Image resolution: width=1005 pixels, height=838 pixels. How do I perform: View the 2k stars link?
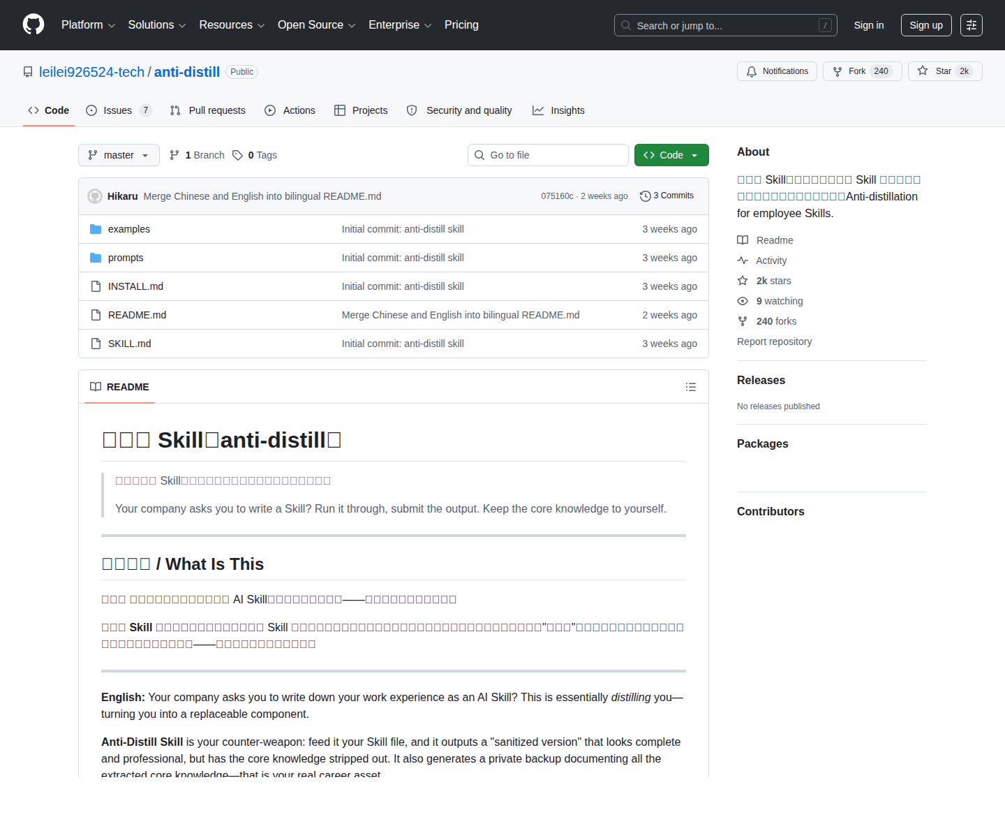(764, 281)
